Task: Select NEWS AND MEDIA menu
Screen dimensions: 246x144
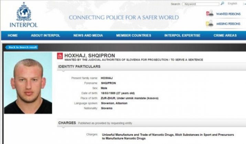Action: (88, 35)
